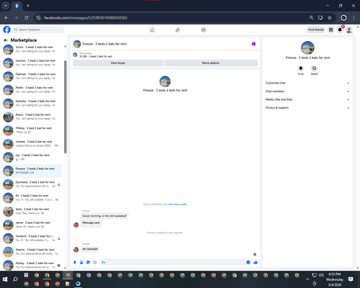
Task: Open the Friends icon in top navigation
Action: [x=178, y=30]
